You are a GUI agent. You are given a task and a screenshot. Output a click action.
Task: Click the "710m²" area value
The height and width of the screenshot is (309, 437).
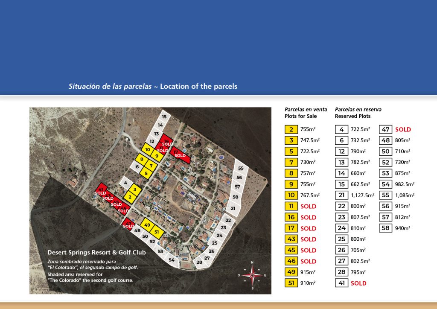coord(402,151)
